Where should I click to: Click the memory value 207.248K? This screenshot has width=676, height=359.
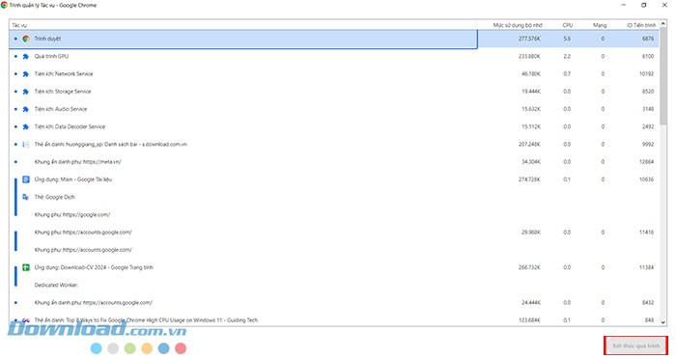click(x=529, y=145)
